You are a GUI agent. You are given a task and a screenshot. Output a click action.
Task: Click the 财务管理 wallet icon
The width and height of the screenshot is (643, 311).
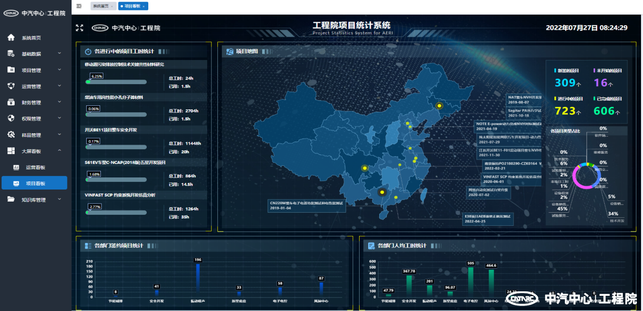(11, 102)
